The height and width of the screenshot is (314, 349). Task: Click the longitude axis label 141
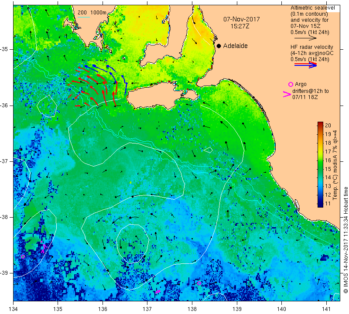pyautogui.click(x=326, y=309)
